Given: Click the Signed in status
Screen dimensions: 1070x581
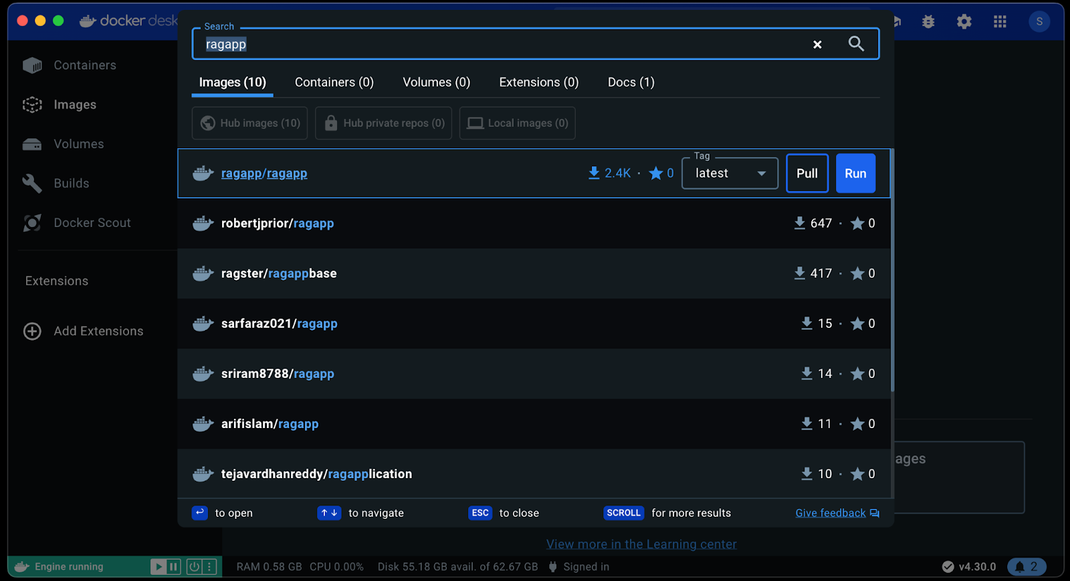Looking at the screenshot, I should (x=579, y=567).
